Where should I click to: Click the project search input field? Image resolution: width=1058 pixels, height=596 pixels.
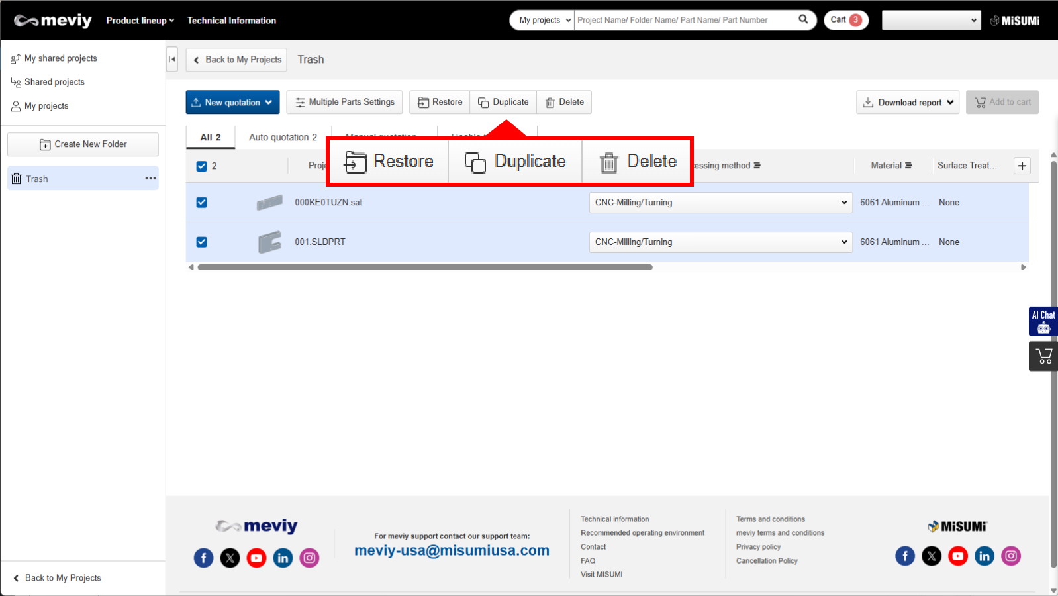pos(684,20)
